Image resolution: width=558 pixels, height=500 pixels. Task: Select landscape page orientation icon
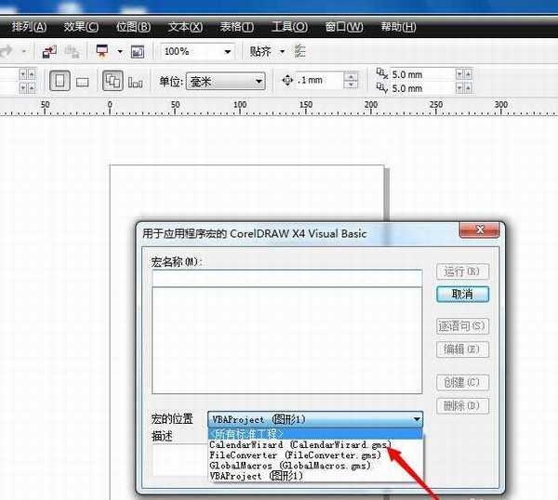82,82
